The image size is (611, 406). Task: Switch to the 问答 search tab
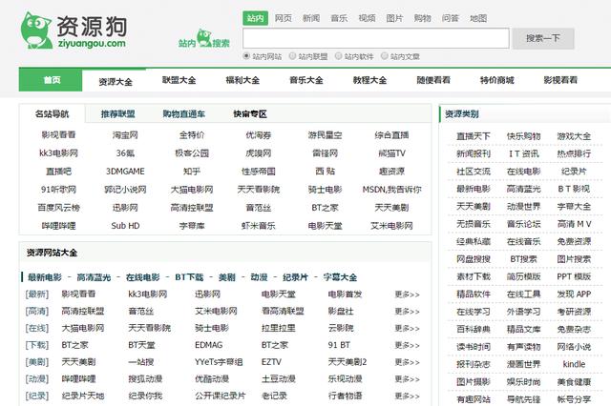[x=450, y=18]
